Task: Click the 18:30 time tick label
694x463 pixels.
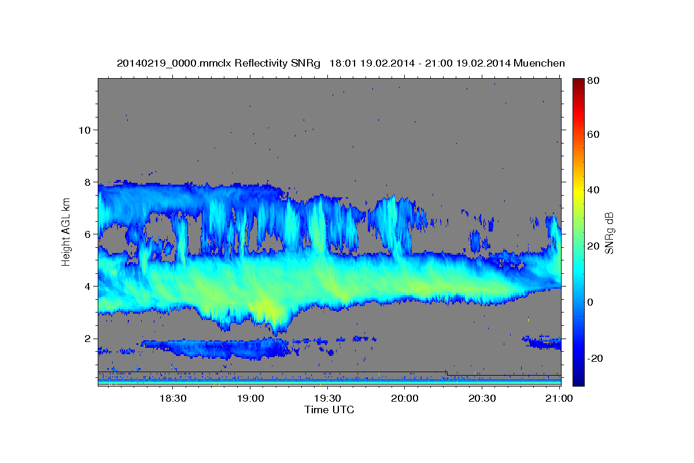Action: coord(172,398)
